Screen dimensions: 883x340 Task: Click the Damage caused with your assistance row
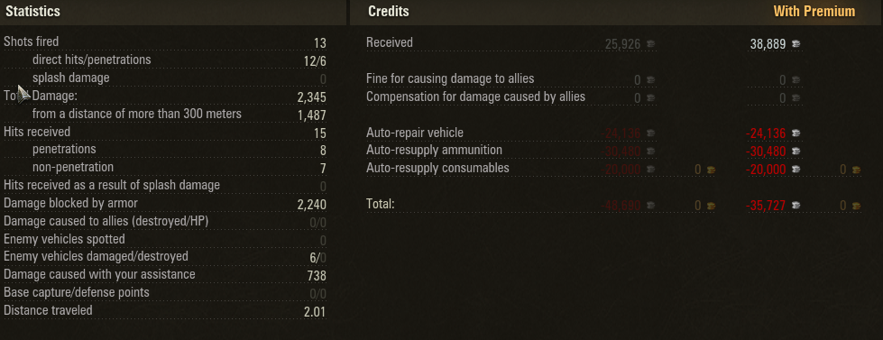[x=165, y=275]
